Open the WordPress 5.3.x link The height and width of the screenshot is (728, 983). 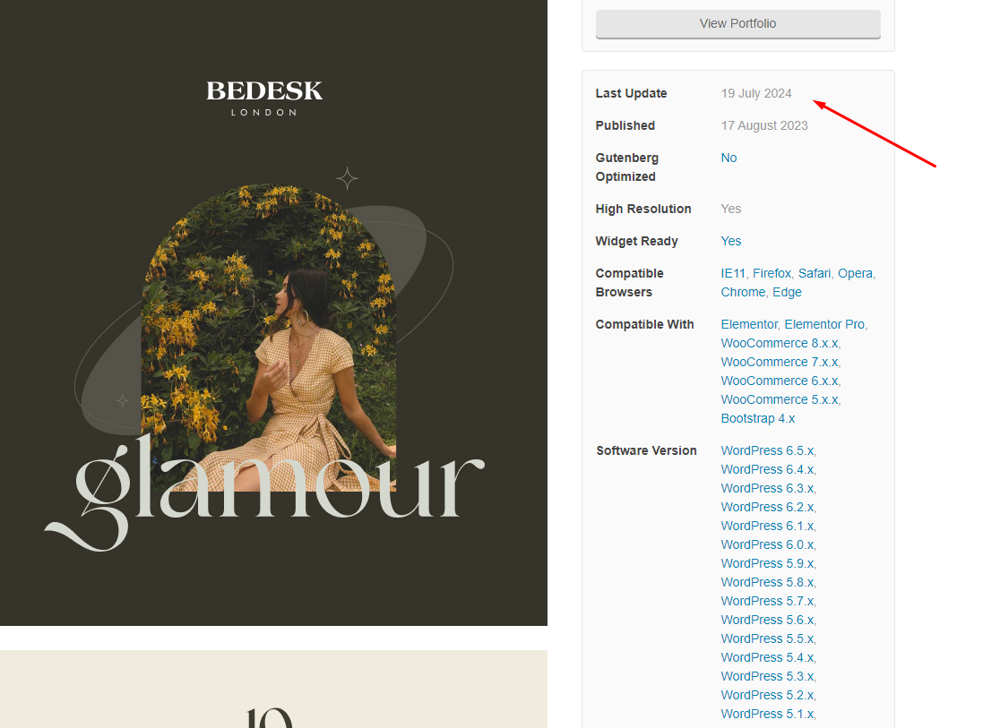point(767,677)
